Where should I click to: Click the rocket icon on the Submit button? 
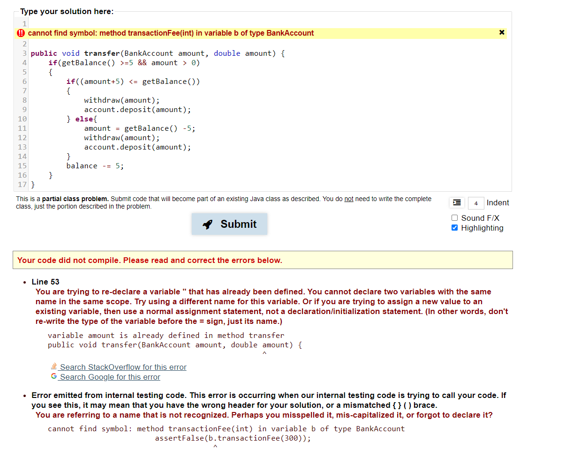click(208, 224)
